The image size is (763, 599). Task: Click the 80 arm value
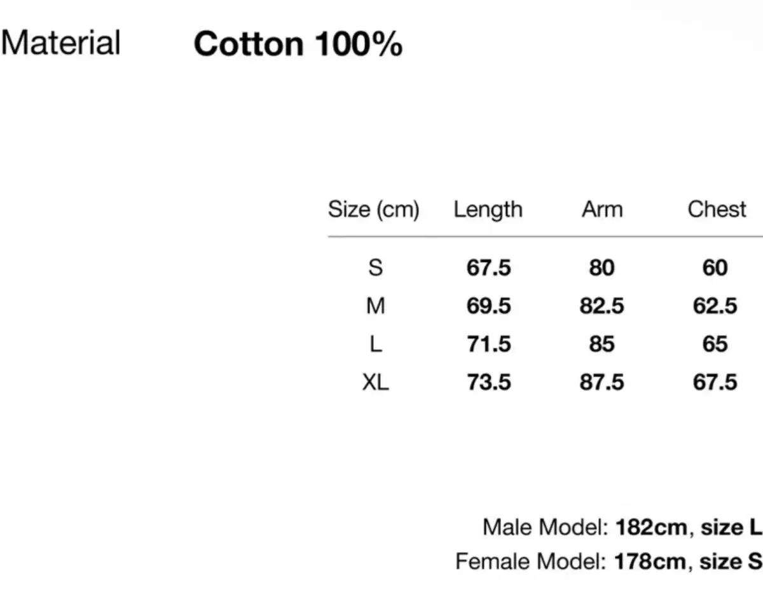(601, 268)
